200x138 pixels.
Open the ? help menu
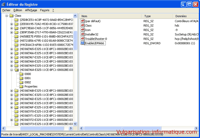(x=53, y=10)
